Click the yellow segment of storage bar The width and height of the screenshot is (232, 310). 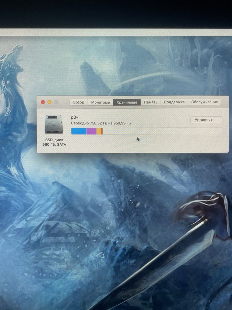(x=99, y=131)
